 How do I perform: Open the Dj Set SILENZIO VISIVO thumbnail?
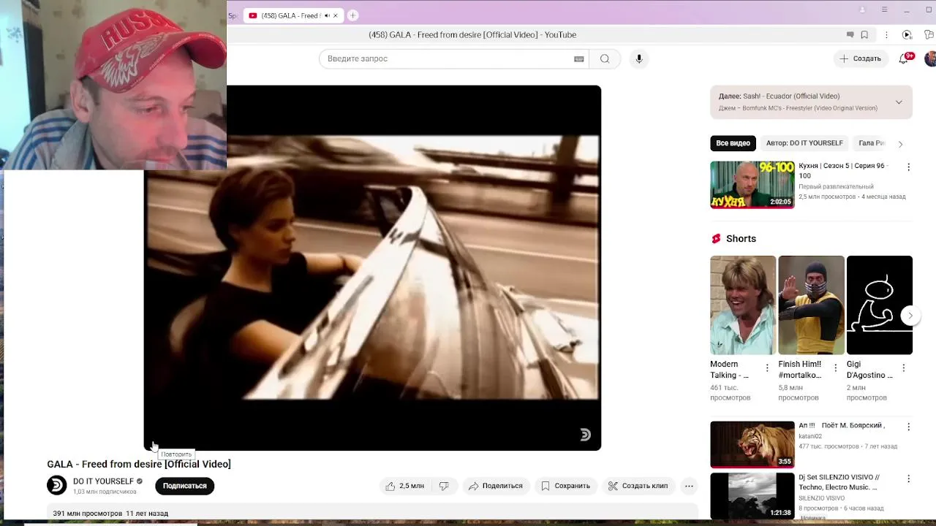(x=752, y=496)
